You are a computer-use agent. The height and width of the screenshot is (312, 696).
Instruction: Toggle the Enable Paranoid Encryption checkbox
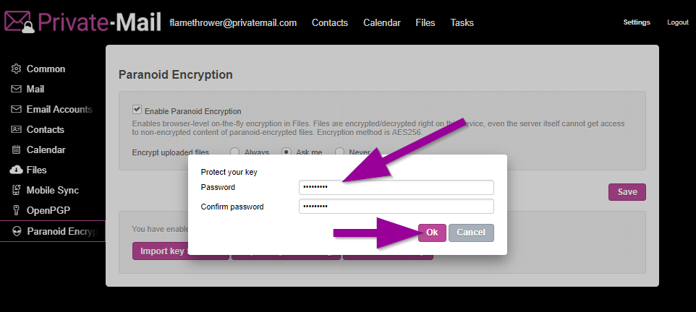[x=137, y=110]
